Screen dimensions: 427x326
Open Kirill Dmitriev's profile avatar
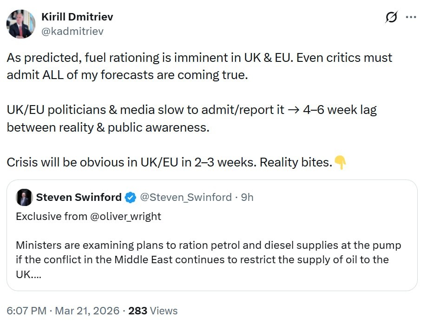(x=21, y=24)
